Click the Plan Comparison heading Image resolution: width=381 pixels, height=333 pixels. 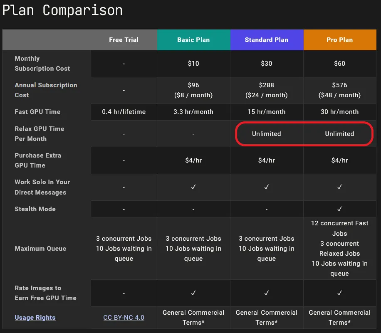[62, 10]
